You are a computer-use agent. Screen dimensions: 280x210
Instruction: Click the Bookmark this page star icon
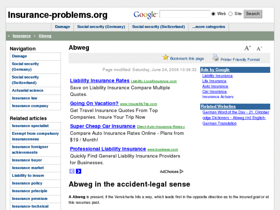(x=165, y=57)
